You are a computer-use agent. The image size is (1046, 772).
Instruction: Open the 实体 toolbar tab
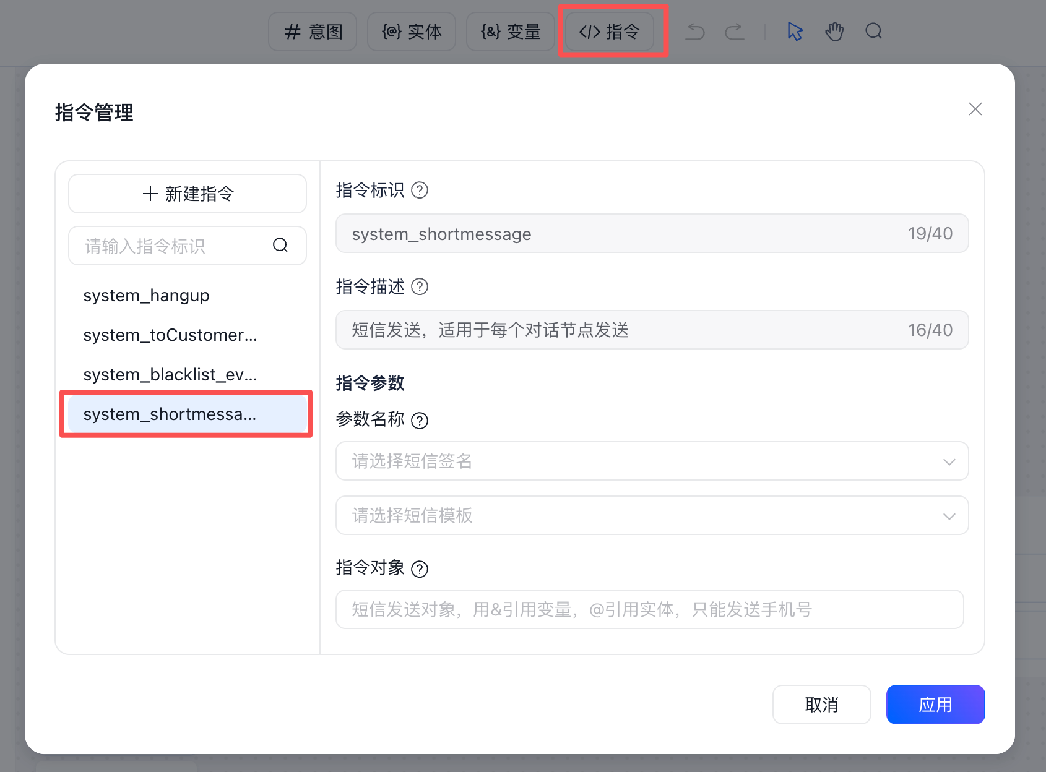pyautogui.click(x=412, y=32)
